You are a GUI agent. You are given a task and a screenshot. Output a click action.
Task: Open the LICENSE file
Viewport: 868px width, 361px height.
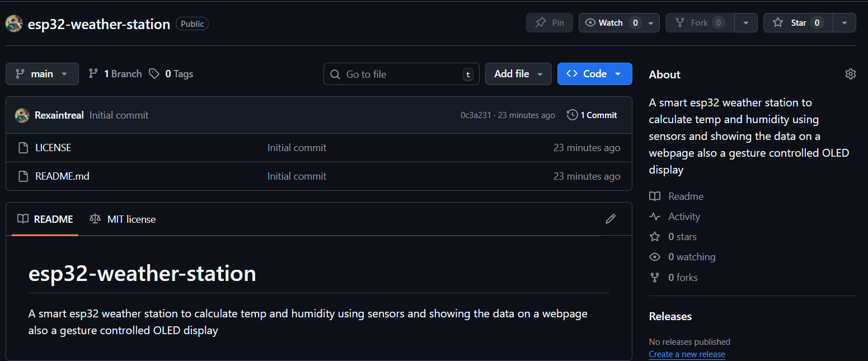[53, 148]
